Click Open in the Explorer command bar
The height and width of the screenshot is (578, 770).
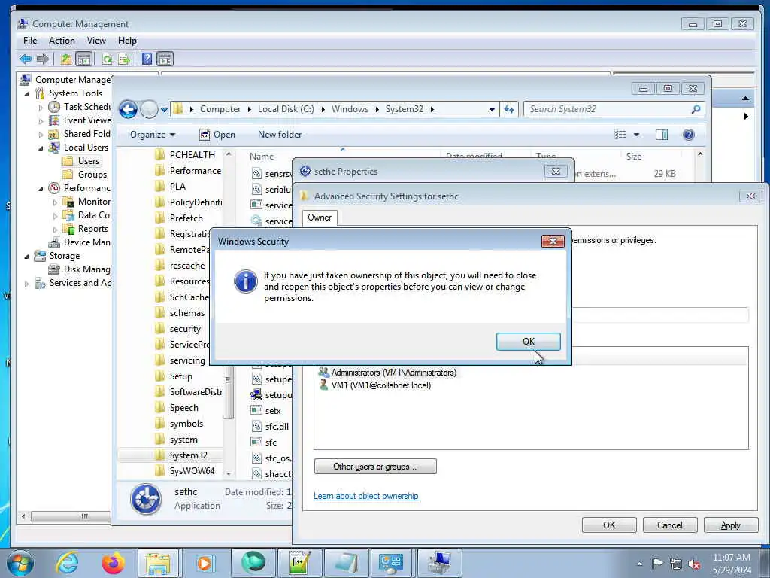click(217, 135)
